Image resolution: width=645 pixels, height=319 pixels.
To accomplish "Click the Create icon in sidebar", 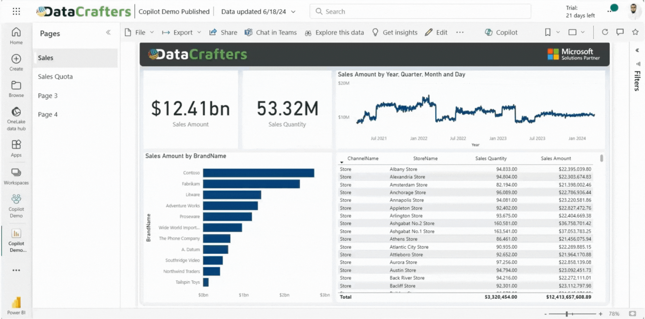I will coord(16,62).
